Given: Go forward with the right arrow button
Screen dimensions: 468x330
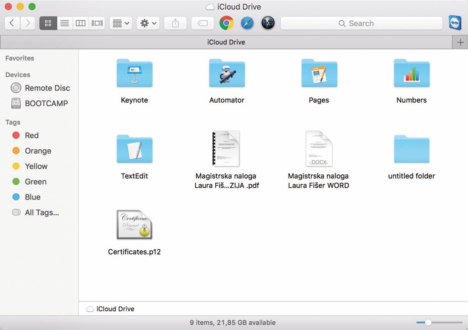Looking at the screenshot, I should [28, 23].
